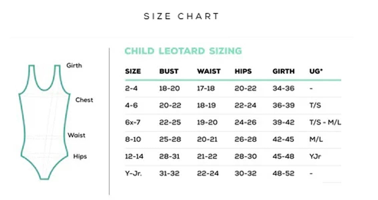
Task: Select the Y-Jr. size row label
Action: (133, 173)
